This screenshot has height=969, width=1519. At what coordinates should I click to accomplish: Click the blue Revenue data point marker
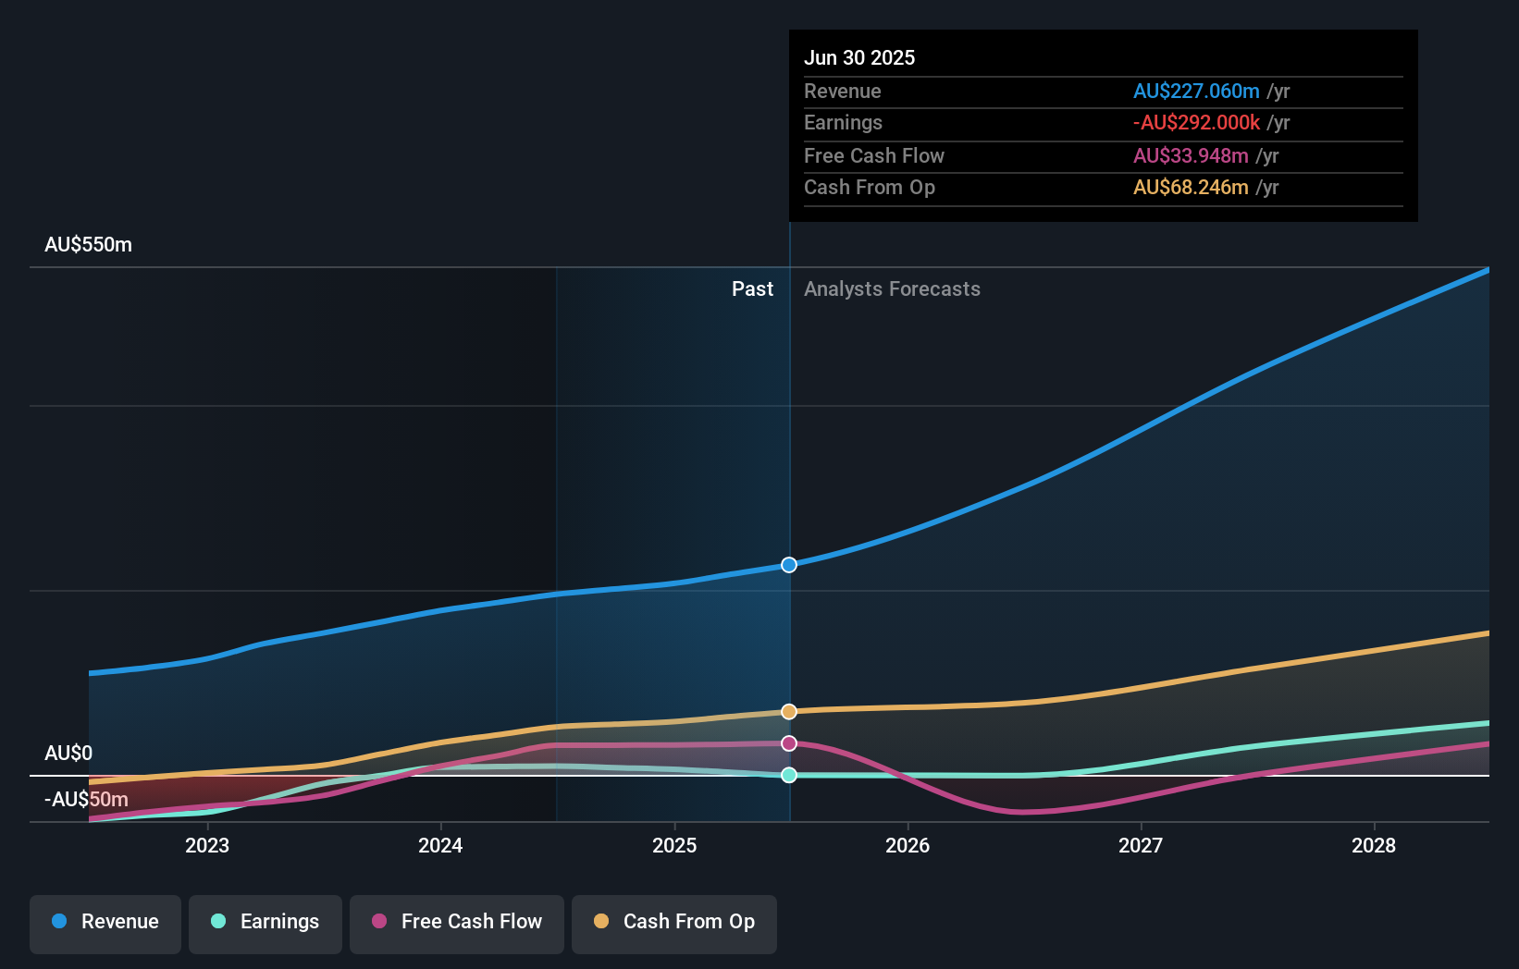pyautogui.click(x=788, y=565)
